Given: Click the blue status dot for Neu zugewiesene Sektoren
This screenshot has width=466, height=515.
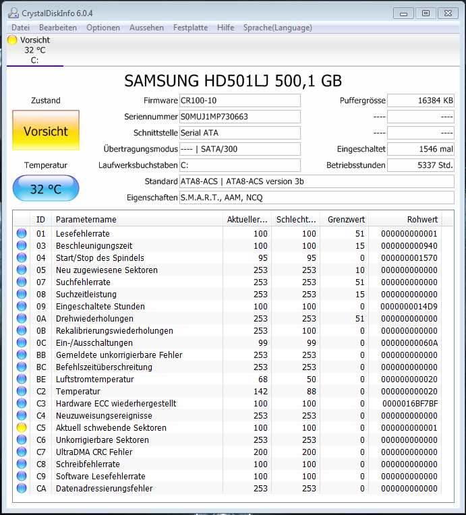Looking at the screenshot, I should pyautogui.click(x=22, y=270).
